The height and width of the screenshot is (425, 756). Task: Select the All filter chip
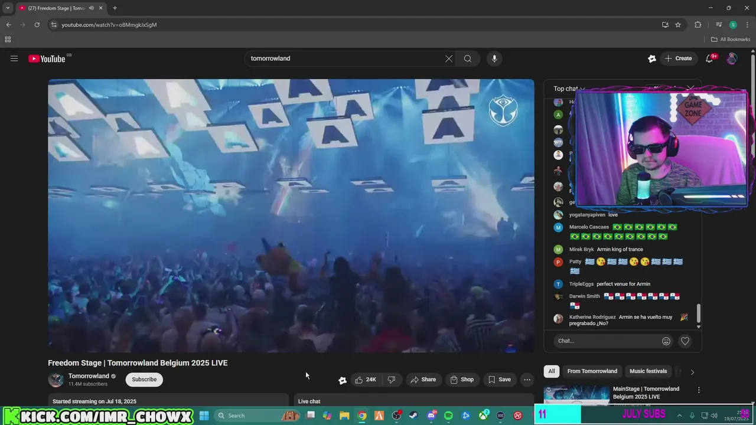552,371
